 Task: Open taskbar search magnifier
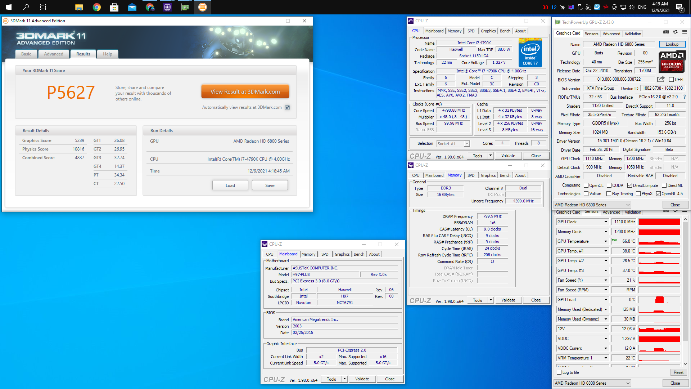pyautogui.click(x=26, y=7)
